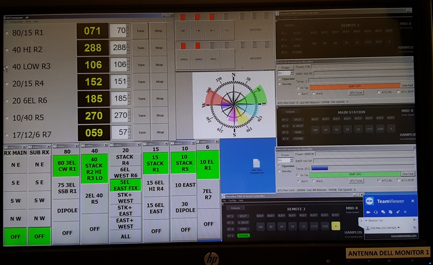Click band 80 in MAIN STATION panel
433x265 pixels.
326,129
